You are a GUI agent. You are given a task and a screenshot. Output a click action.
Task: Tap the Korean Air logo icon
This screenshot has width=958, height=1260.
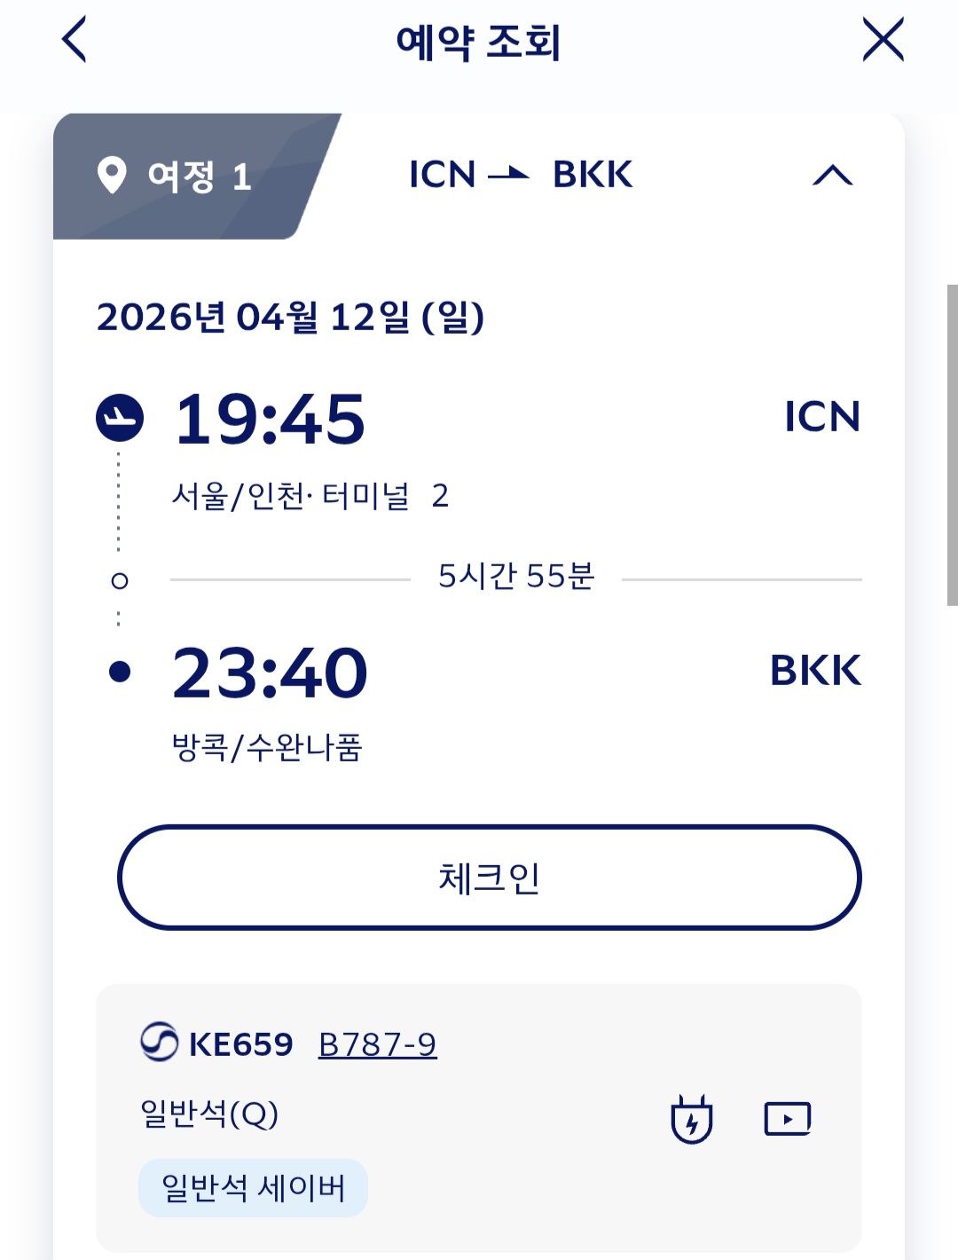pyautogui.click(x=160, y=1043)
